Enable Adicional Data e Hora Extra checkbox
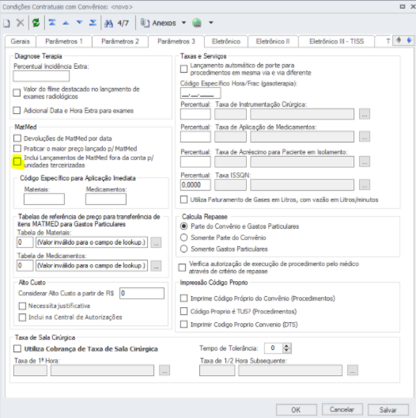This screenshot has width=416, height=418. click(17, 110)
